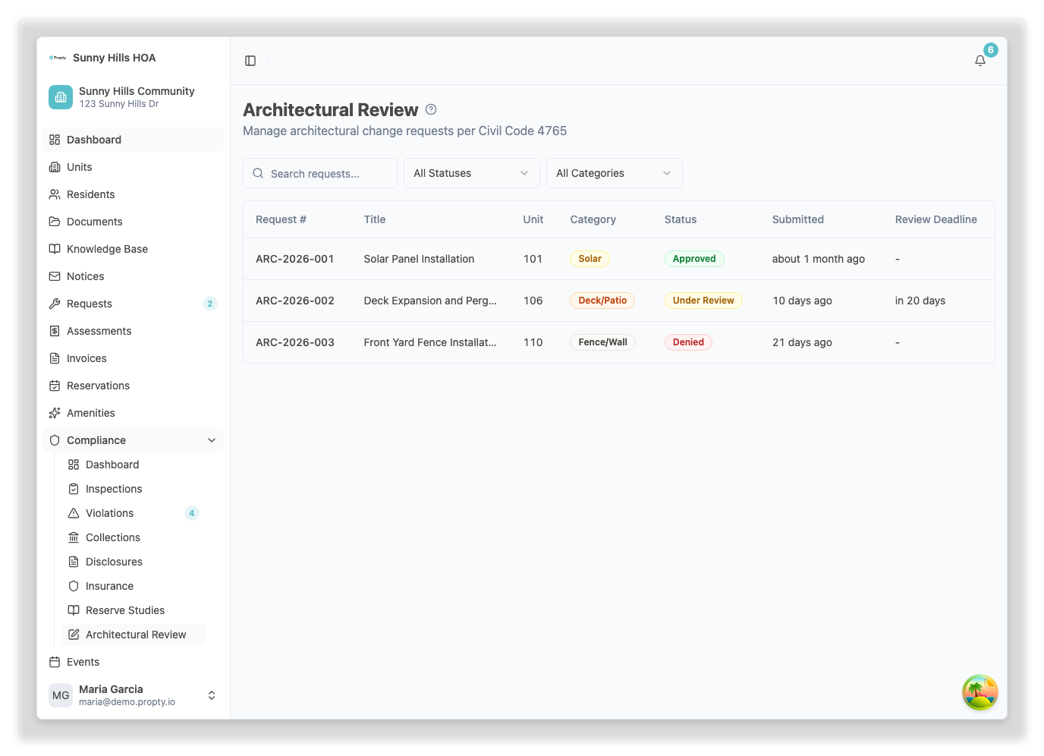
Task: Open Reserve Studies under Compliance
Action: pyautogui.click(x=125, y=610)
